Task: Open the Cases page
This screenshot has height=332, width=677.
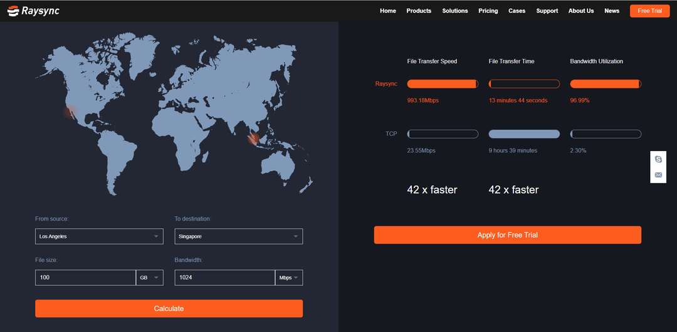Action: [517, 11]
